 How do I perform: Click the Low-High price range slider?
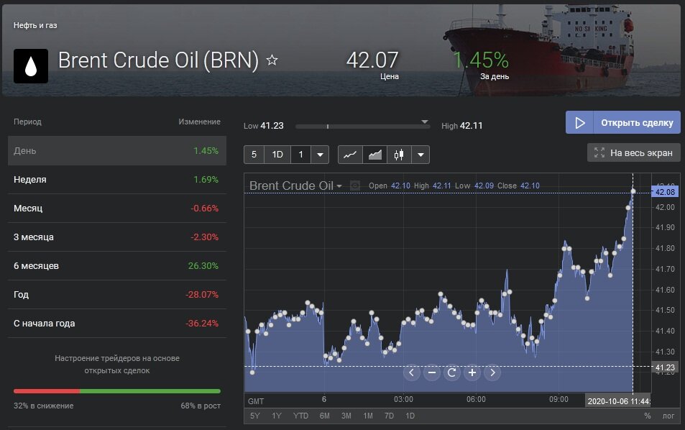click(363, 126)
